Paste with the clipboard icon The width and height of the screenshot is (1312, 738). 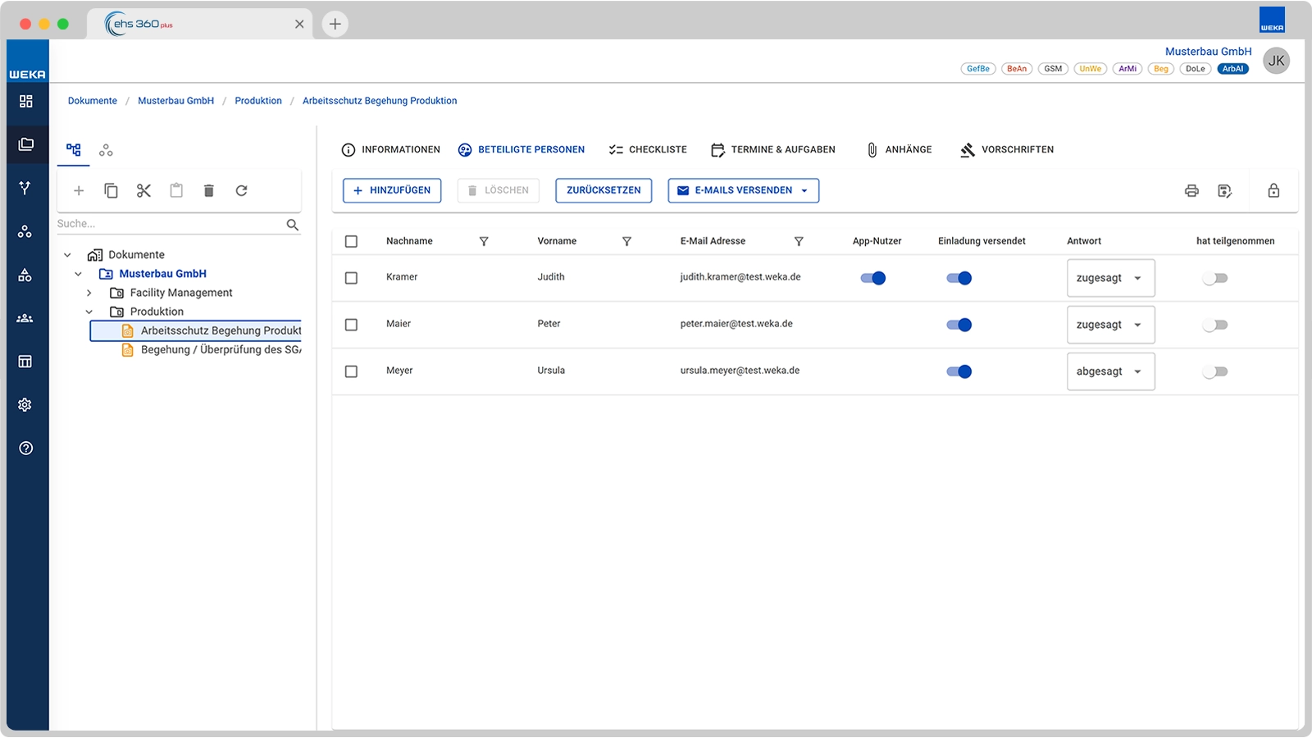[x=176, y=191]
